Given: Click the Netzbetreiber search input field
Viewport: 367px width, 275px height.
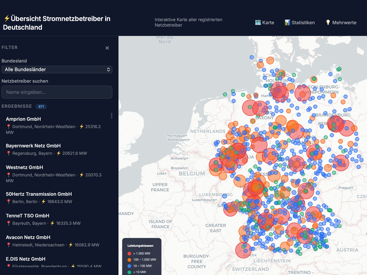Looking at the screenshot, I should (57, 92).
